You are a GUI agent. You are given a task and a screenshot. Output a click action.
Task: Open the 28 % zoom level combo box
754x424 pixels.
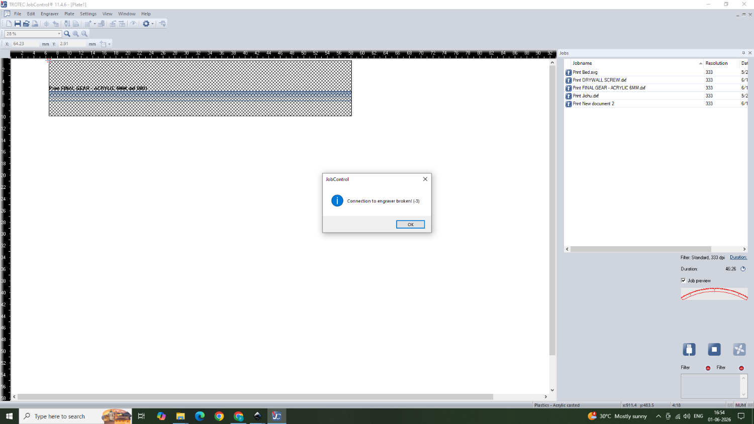[33, 34]
